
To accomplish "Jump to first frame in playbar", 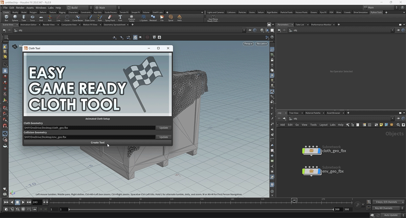I will 6,202.
